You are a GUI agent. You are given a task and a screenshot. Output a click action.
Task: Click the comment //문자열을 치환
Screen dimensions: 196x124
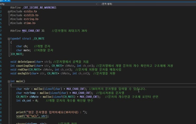click(x=104, y=74)
